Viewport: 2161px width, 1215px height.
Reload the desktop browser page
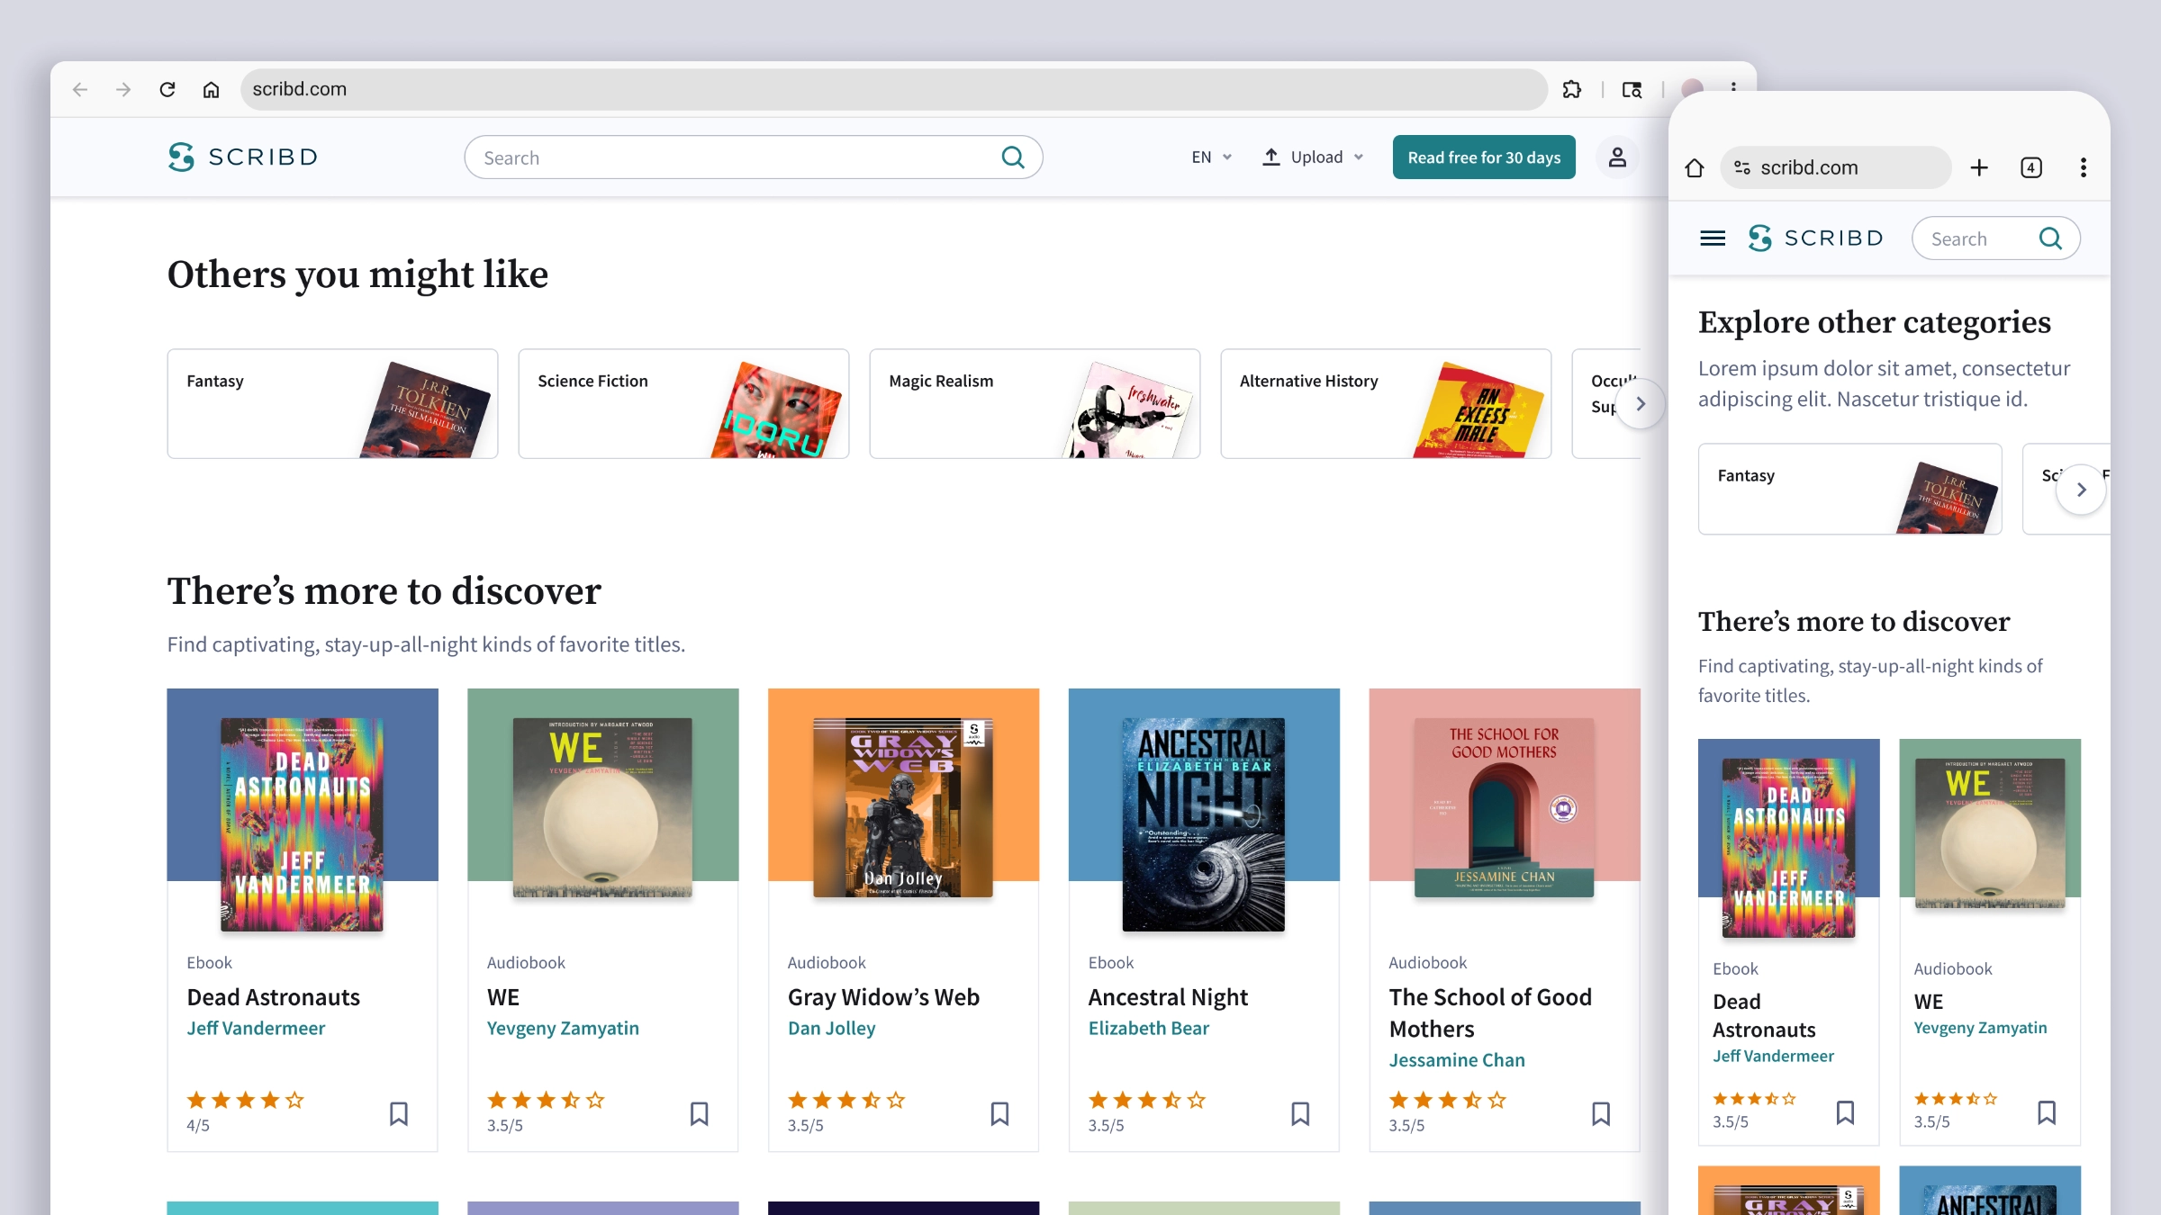[x=167, y=89]
